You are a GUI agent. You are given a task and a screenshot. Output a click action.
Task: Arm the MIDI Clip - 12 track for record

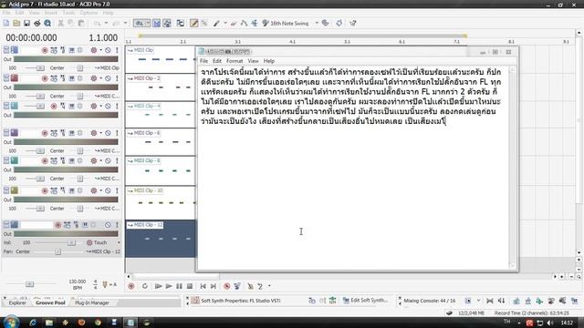coord(57,225)
